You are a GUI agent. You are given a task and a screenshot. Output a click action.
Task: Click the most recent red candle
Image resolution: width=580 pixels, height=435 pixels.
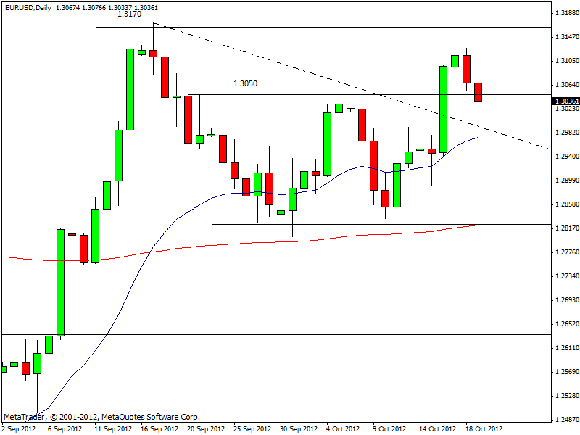[478, 92]
